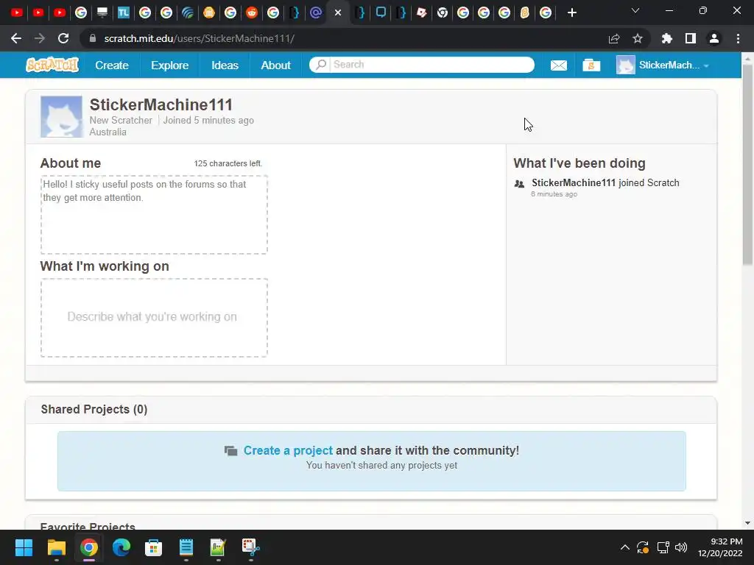Viewport: 754px width, 565px height.
Task: Click the 'Joined 5 minutes ago' text
Action: click(208, 120)
